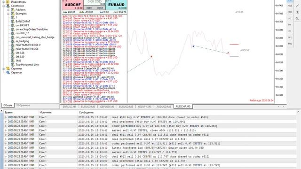
Task: Click the Индикаторы folder icon
Action: 8,2
